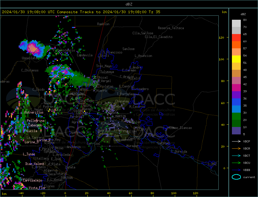
Task: Pick the magenta 39-42 dBZ swatch
Action: click(x=236, y=88)
